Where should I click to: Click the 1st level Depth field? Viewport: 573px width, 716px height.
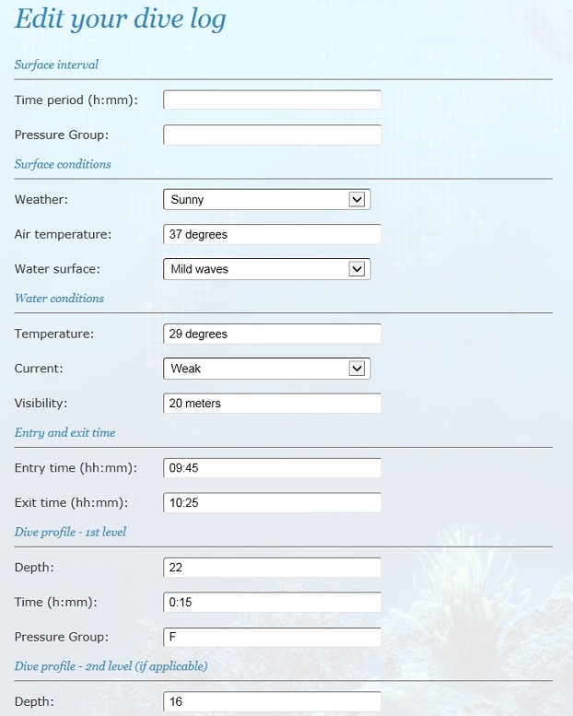[272, 568]
